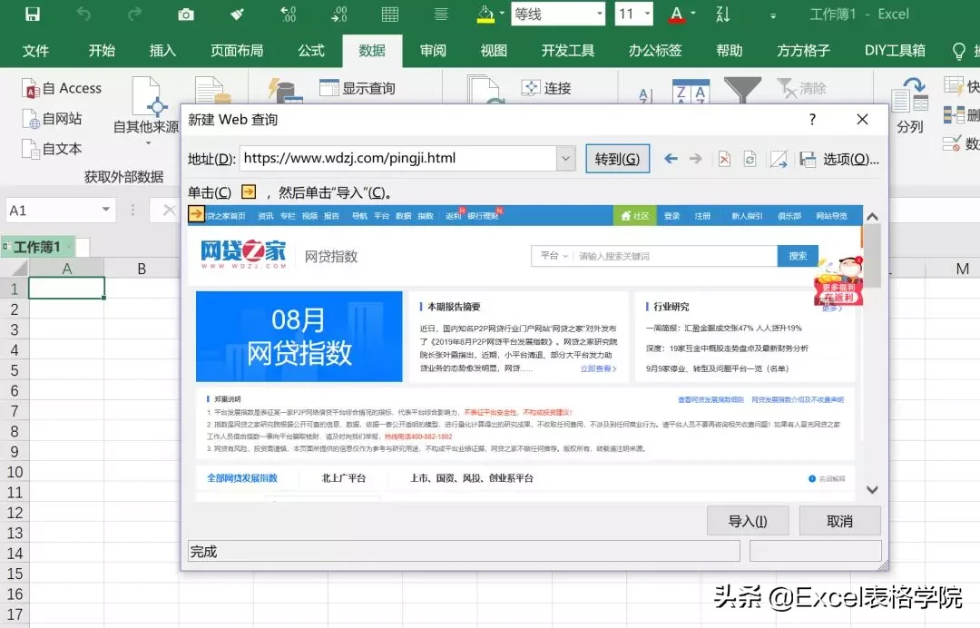The height and width of the screenshot is (628, 980).
Task: Click the increase decimal icon
Action: [289, 15]
